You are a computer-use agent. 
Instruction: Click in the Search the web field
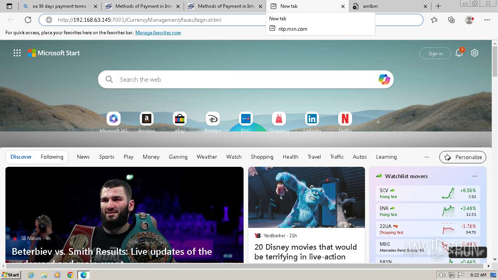(246, 79)
